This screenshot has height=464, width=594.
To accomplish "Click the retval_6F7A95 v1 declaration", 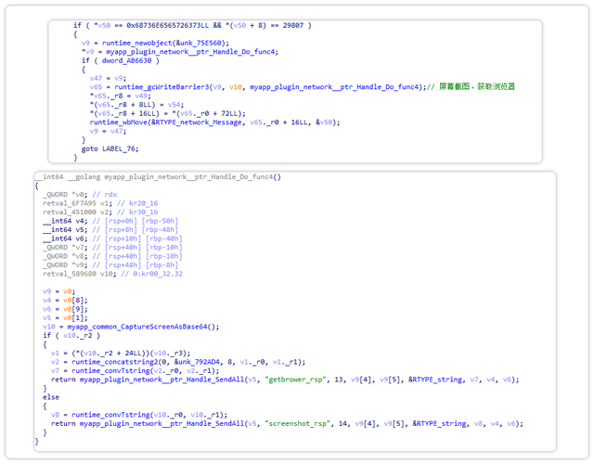I will coord(100,203).
